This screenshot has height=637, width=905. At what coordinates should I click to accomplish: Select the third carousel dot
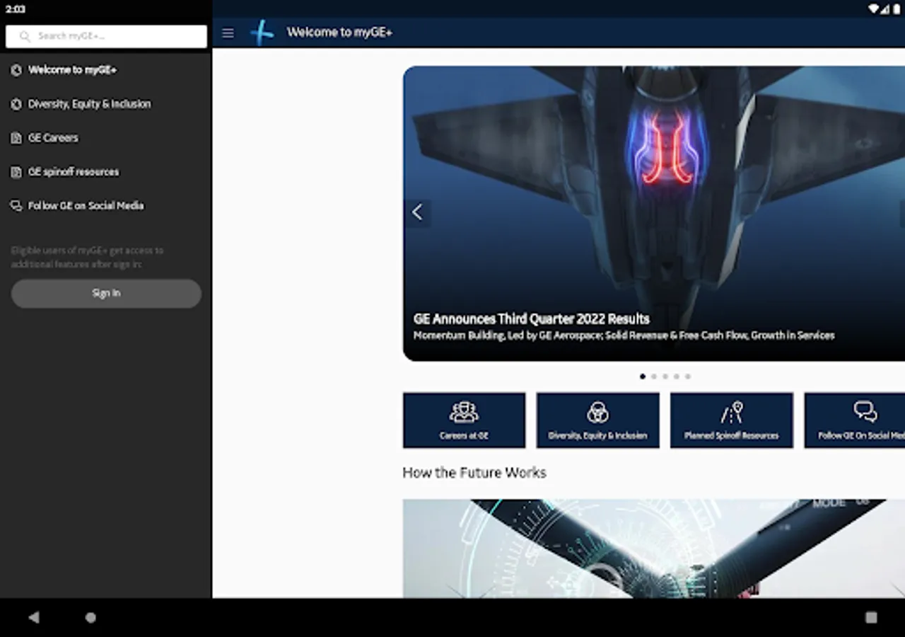pyautogui.click(x=665, y=377)
